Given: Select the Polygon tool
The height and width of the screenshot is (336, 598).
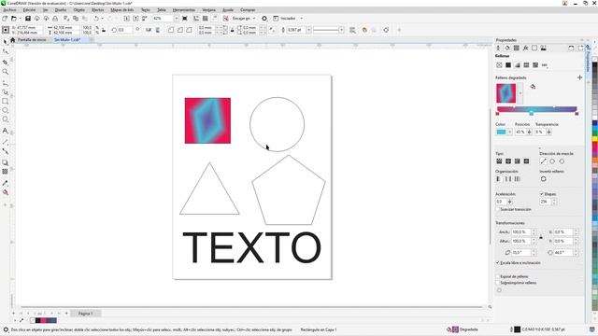Looking at the screenshot, I should [5, 119].
